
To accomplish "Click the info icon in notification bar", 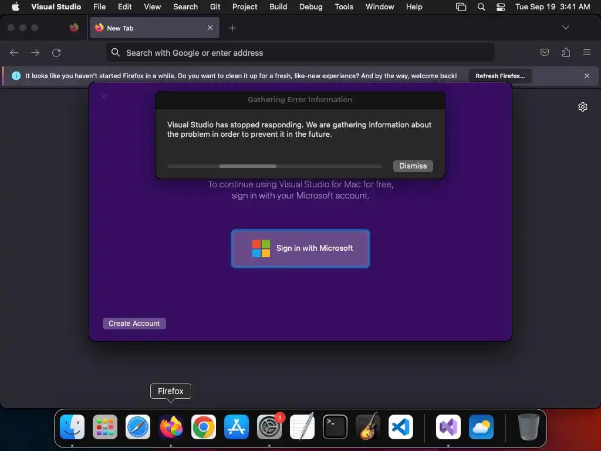I will coord(16,76).
